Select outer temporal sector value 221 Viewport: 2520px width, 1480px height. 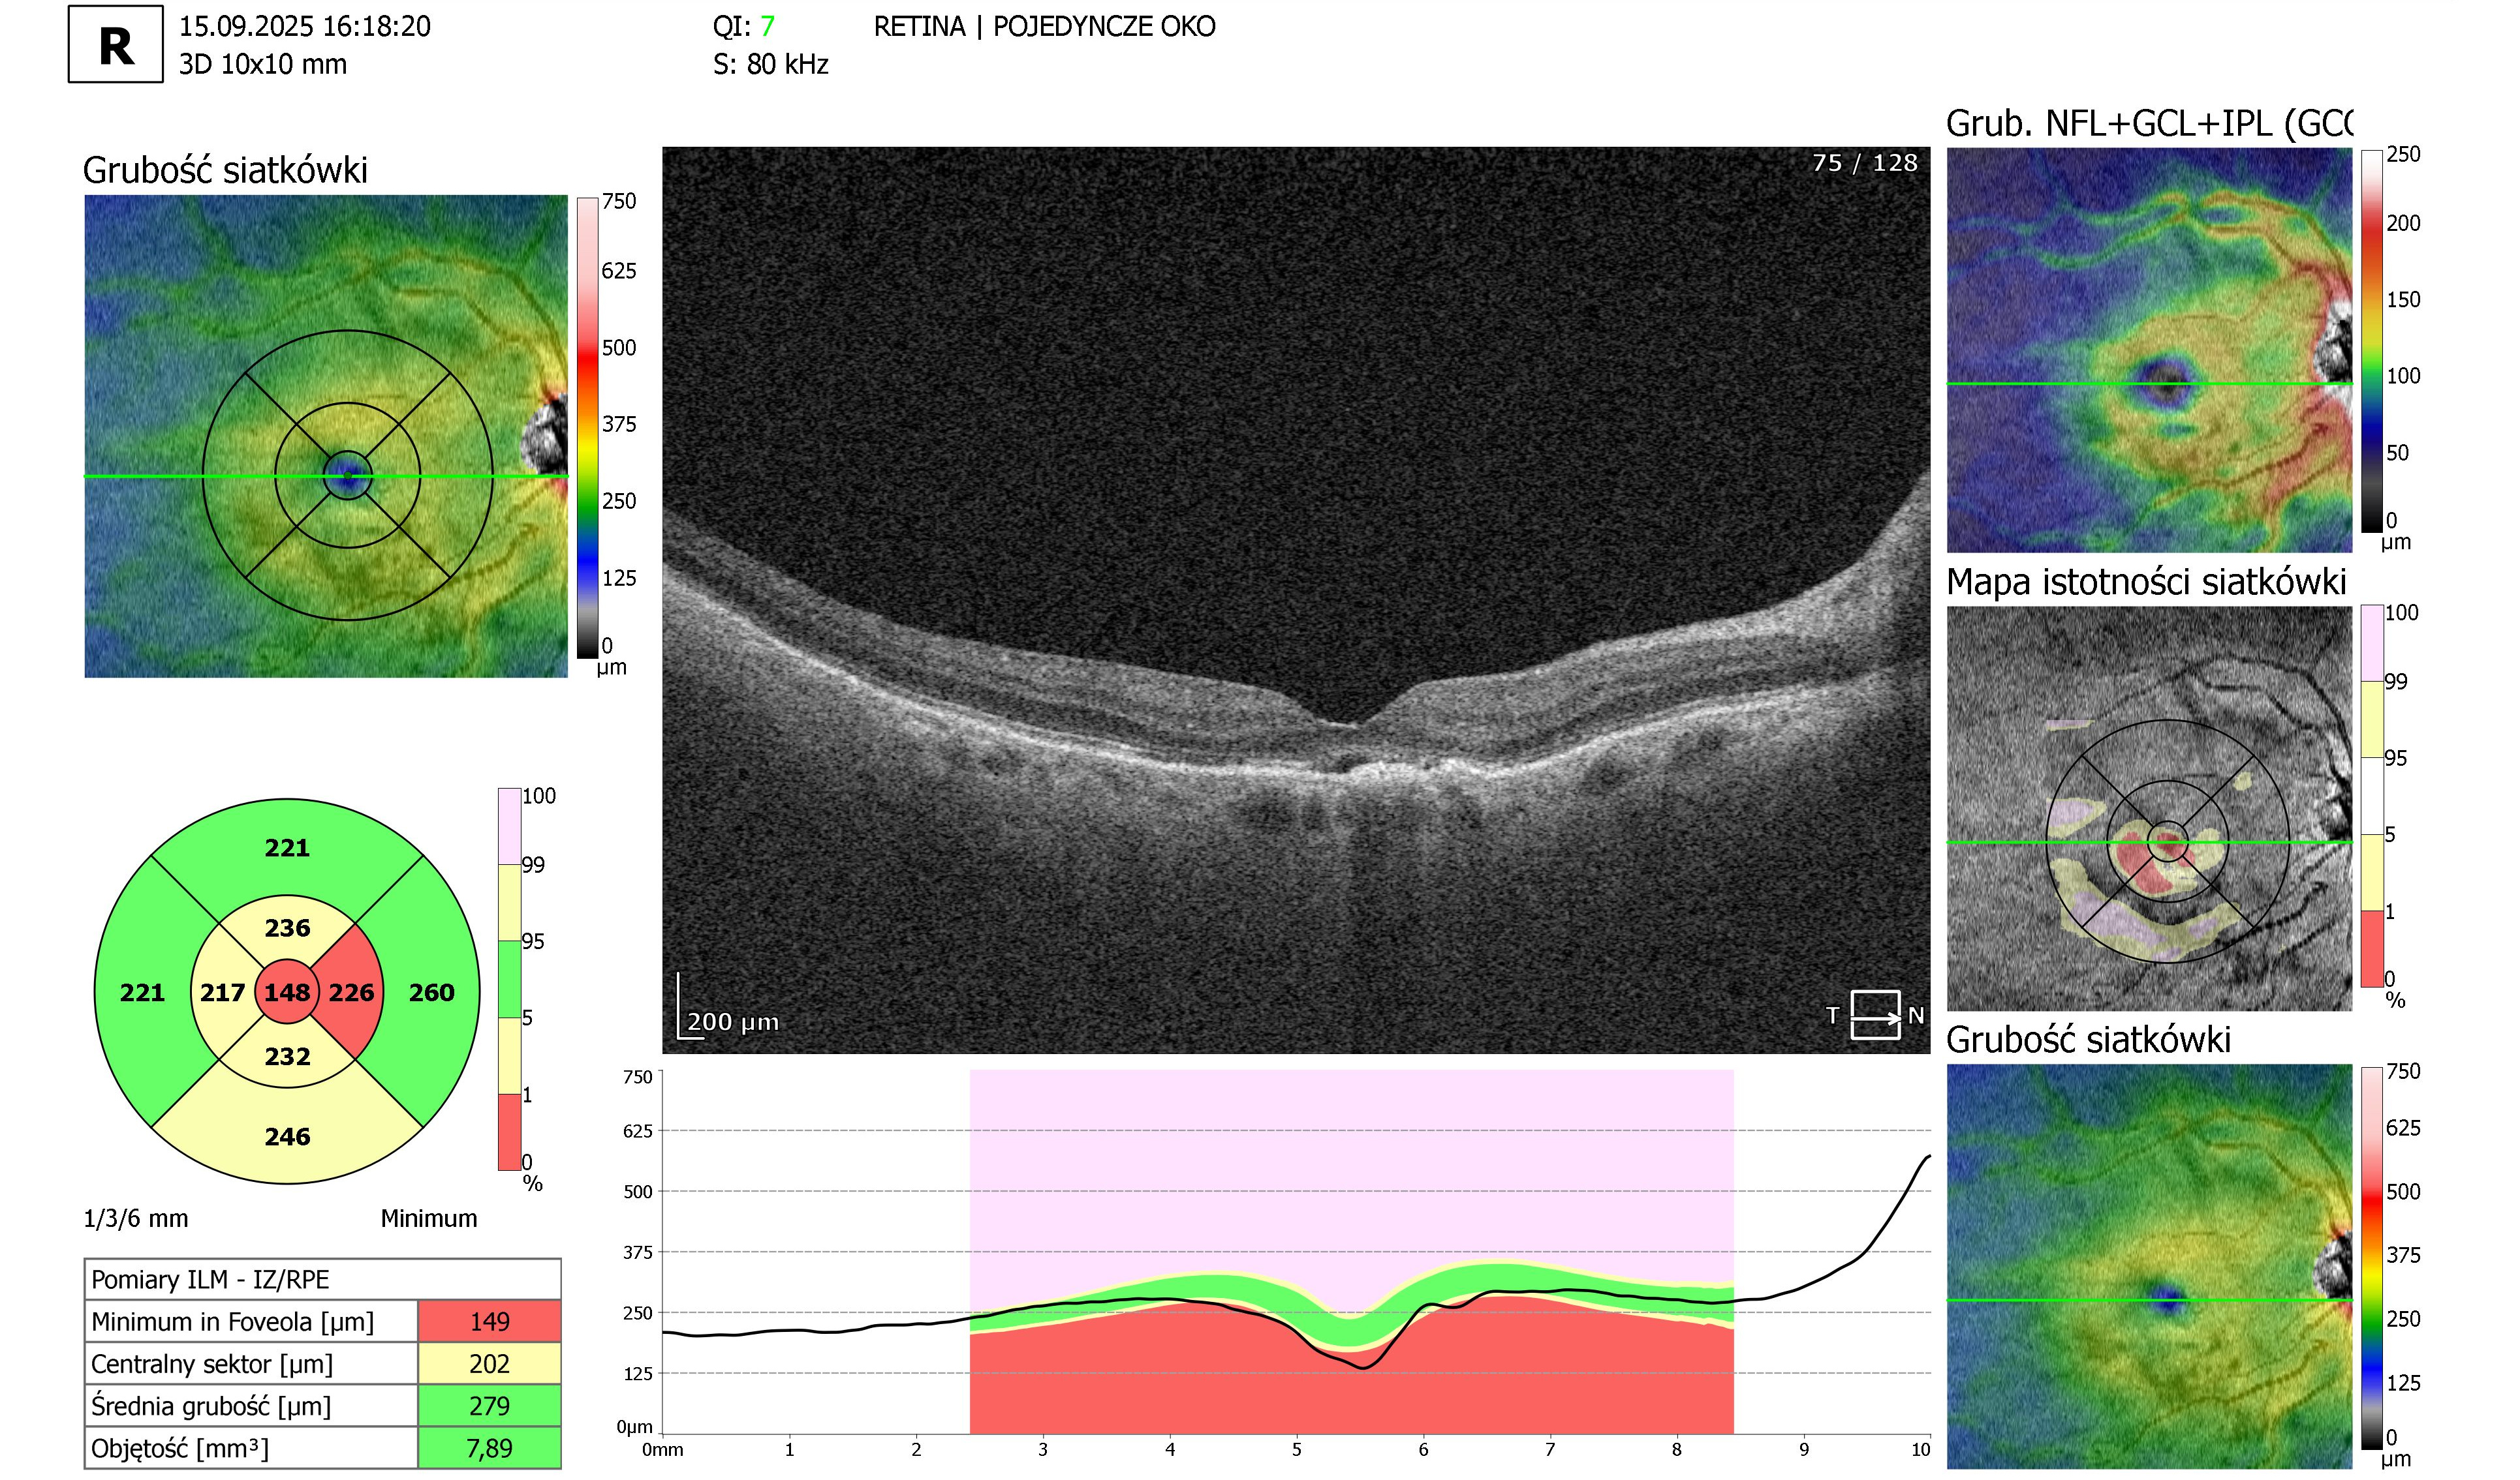(x=142, y=992)
